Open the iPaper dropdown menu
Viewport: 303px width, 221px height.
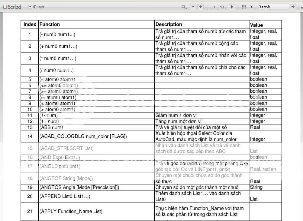(x=36, y=7)
